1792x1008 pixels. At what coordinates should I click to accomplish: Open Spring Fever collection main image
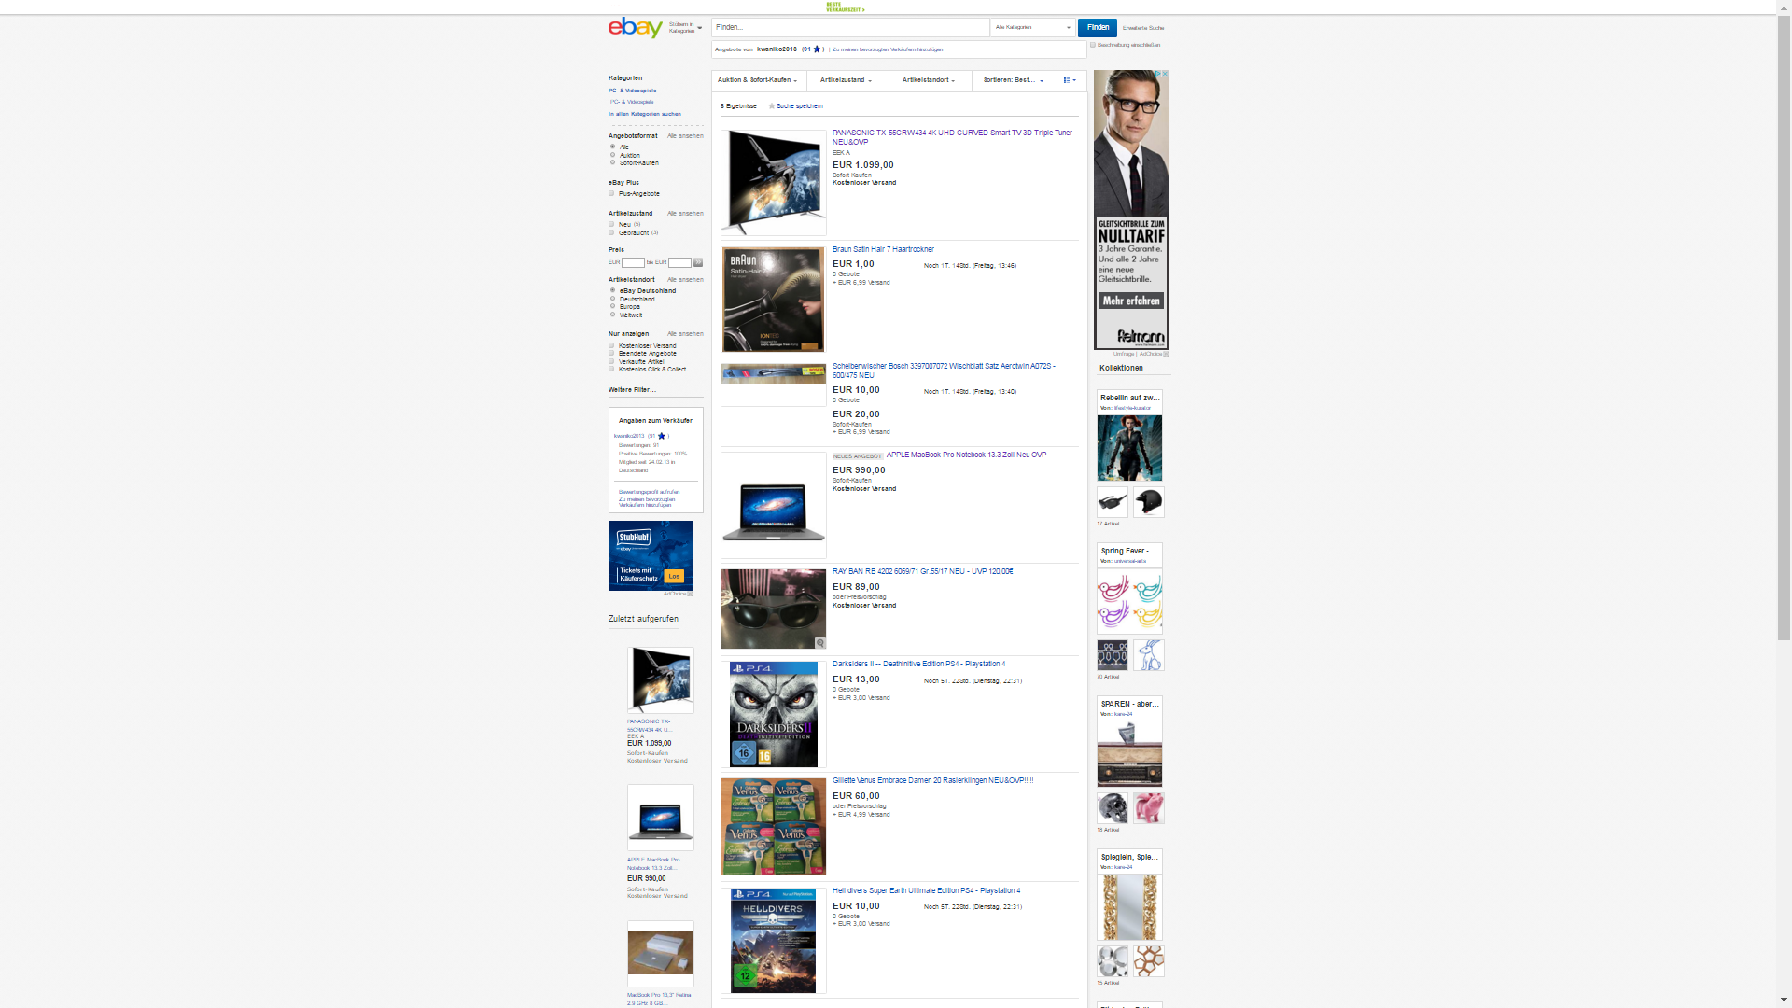click(x=1129, y=601)
